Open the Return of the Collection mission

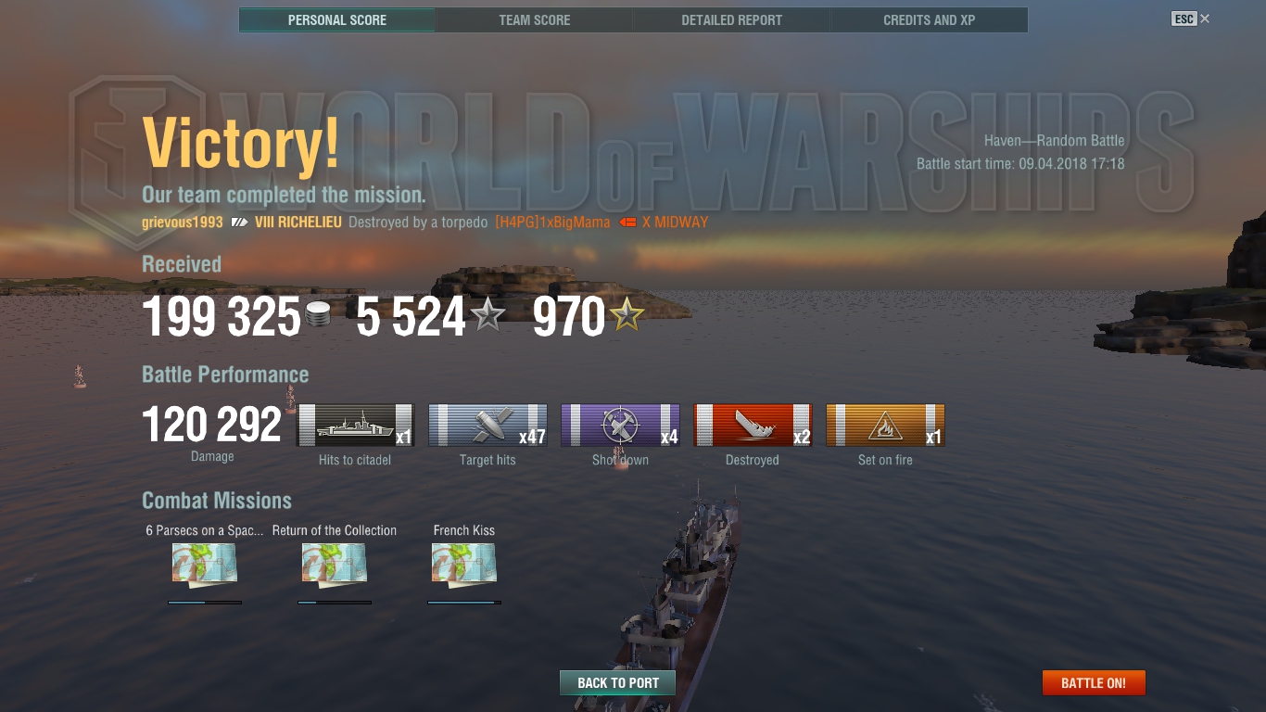click(x=335, y=566)
